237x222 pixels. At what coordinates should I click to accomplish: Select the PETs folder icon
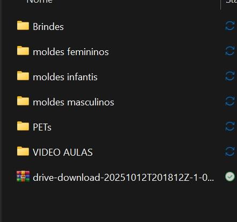tap(23, 126)
